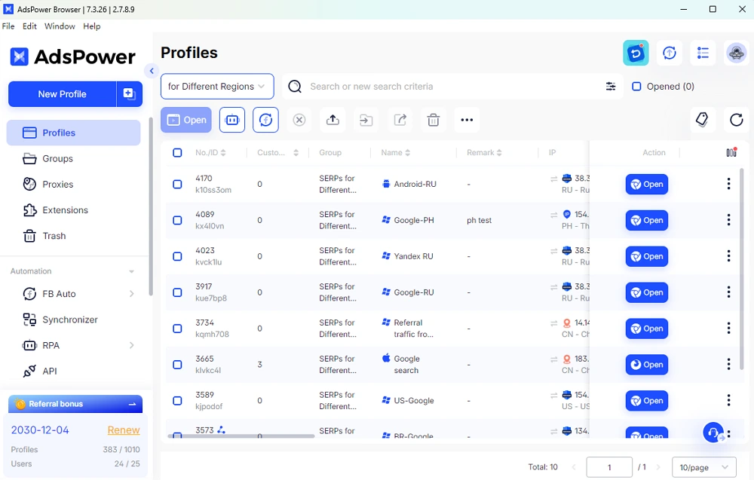Viewport: 754px width, 480px height.
Task: Collapse the sidebar with the arrow toggle
Action: pyautogui.click(x=152, y=71)
